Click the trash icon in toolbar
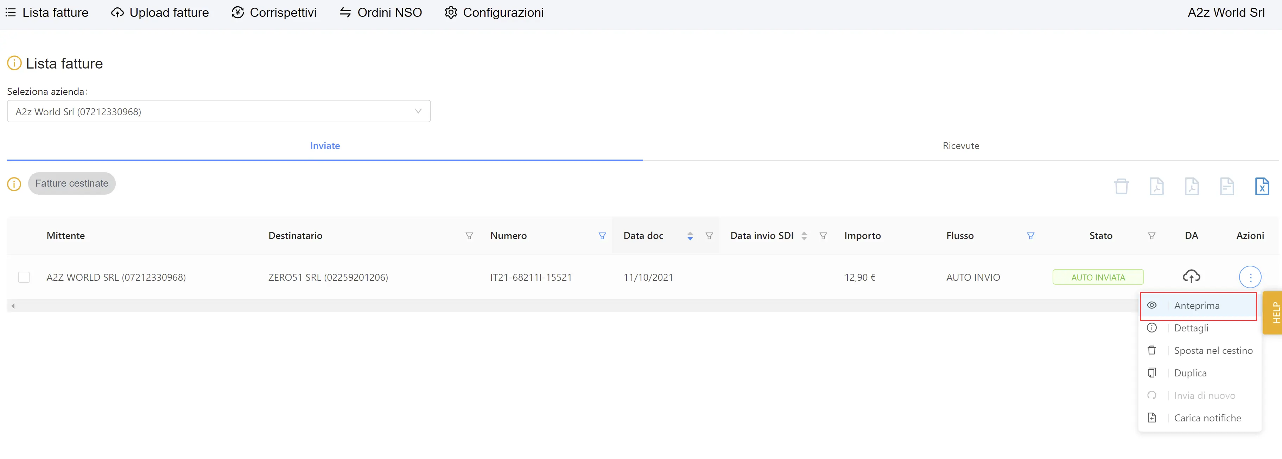This screenshot has width=1282, height=459. pyautogui.click(x=1121, y=186)
